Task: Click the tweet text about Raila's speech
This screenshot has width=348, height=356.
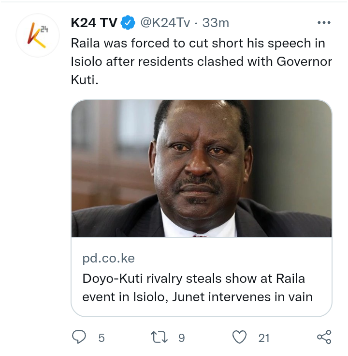Action: point(202,62)
